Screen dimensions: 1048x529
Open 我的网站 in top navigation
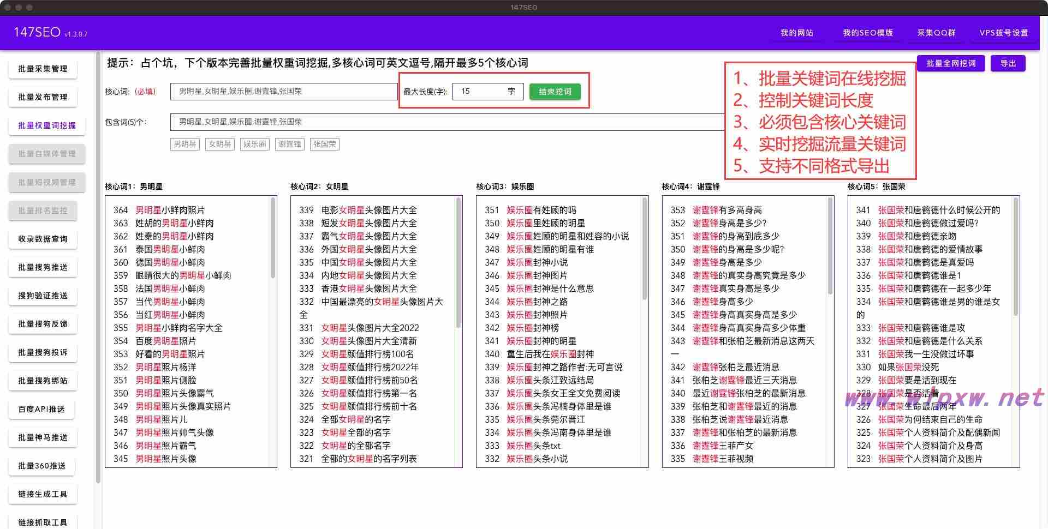pos(797,33)
